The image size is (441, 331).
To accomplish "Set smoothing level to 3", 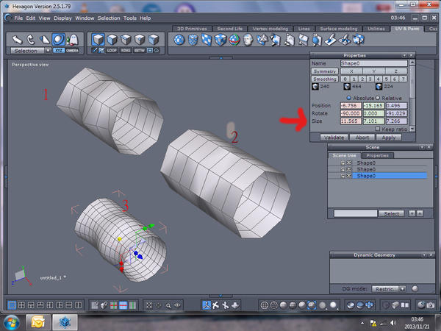I will [368, 79].
